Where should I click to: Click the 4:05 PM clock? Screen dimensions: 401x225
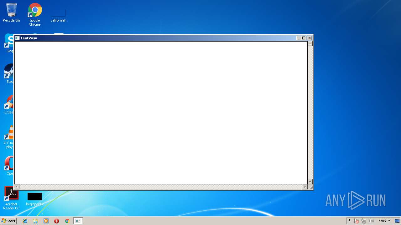click(385, 221)
